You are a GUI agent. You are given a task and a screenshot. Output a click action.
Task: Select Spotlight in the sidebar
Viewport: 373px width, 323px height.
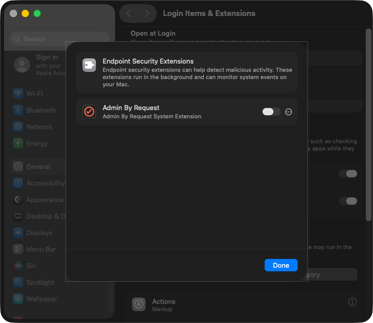[x=40, y=282]
